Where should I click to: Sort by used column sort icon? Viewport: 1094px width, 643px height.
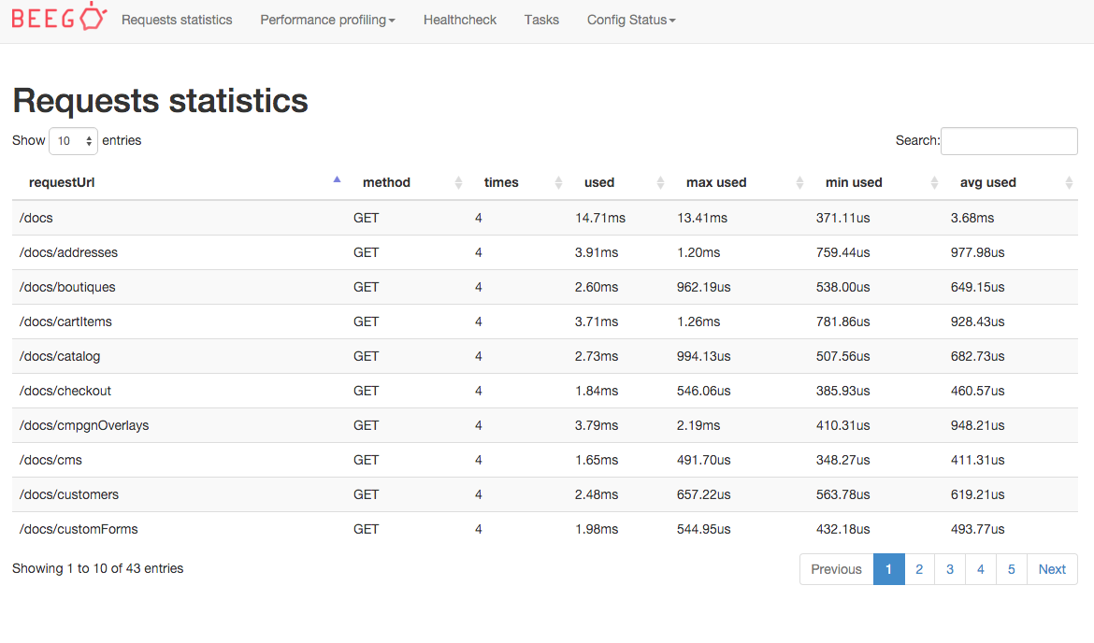[660, 183]
